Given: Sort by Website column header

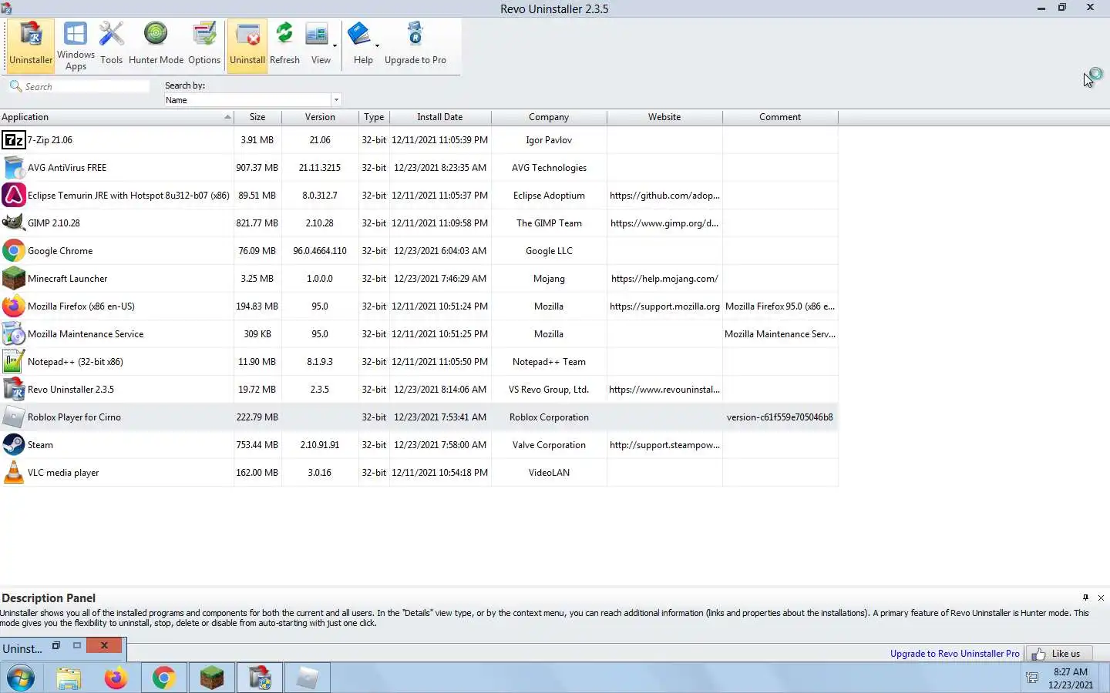Looking at the screenshot, I should [x=664, y=117].
